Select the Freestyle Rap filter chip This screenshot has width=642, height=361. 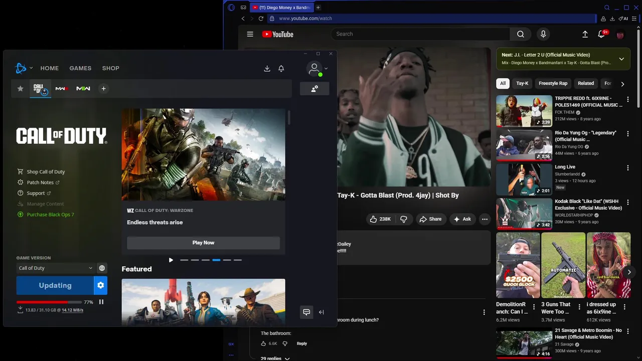click(553, 84)
